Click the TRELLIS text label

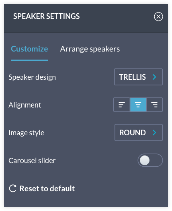pyautogui.click(x=132, y=77)
